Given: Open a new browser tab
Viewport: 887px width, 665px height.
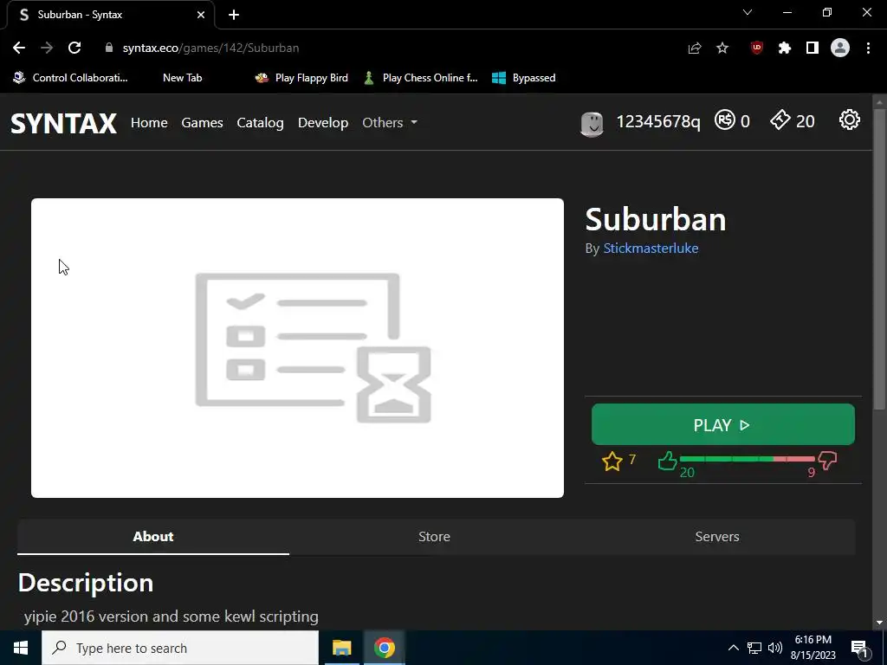Looking at the screenshot, I should tap(234, 15).
